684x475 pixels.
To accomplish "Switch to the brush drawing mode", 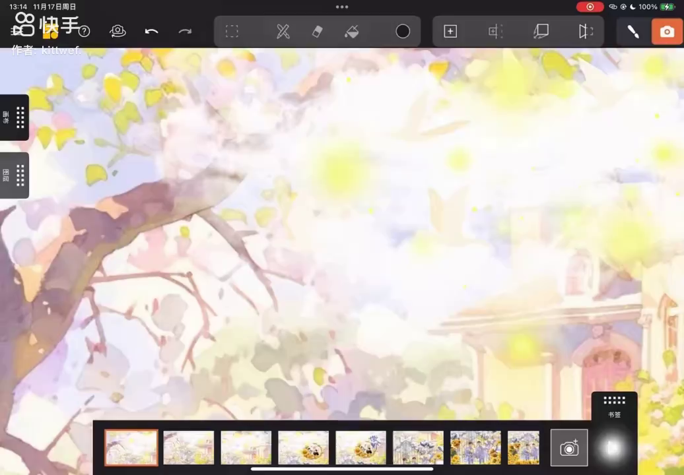I will click(x=633, y=32).
